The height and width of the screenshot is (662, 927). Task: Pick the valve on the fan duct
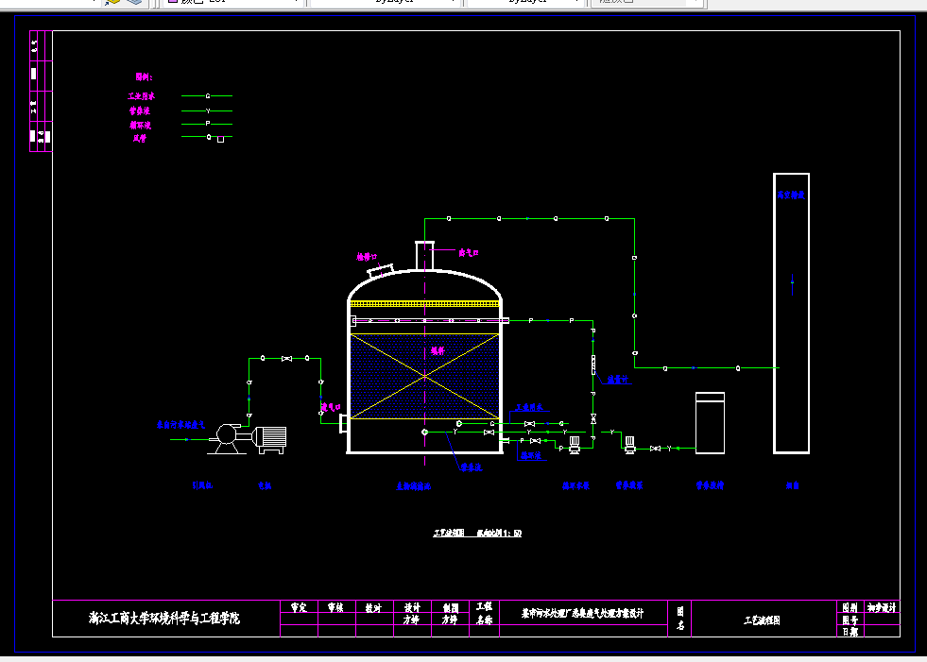(286, 359)
